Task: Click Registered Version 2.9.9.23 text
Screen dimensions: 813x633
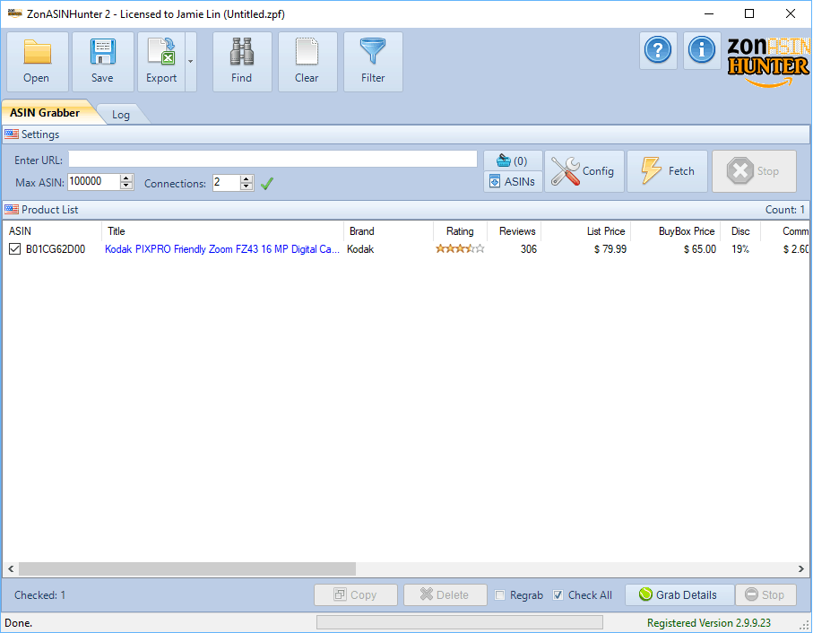Action: tap(709, 623)
